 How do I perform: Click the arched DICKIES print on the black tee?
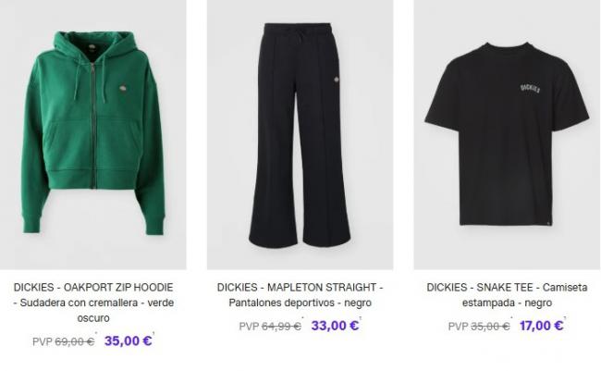click(531, 88)
